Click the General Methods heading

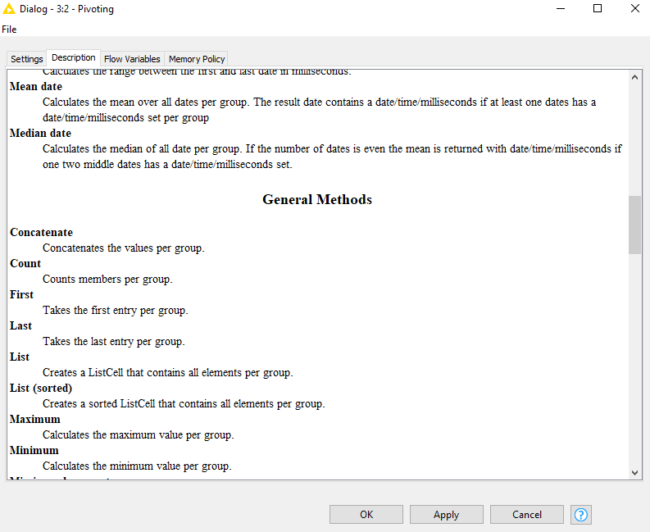pyautogui.click(x=317, y=199)
